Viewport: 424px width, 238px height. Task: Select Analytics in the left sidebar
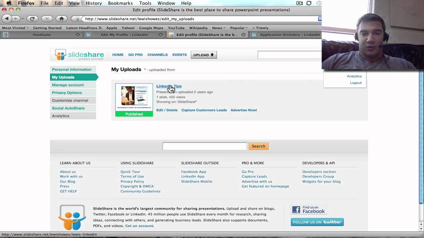73,116
